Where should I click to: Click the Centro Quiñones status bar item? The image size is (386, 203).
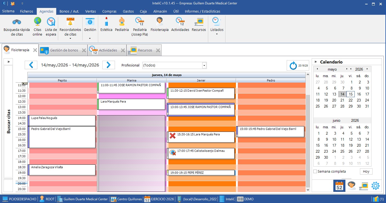tap(126, 199)
